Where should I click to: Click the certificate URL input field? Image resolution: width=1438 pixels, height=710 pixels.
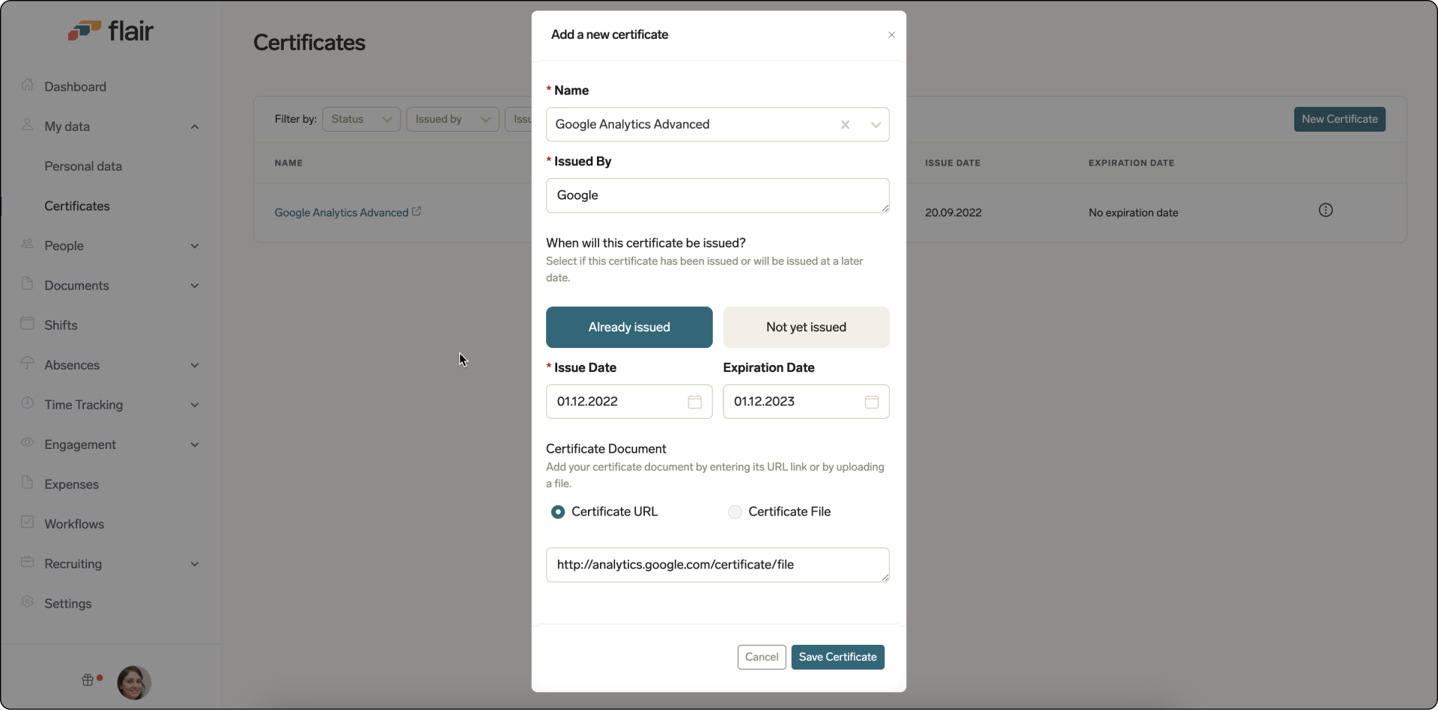click(x=718, y=565)
